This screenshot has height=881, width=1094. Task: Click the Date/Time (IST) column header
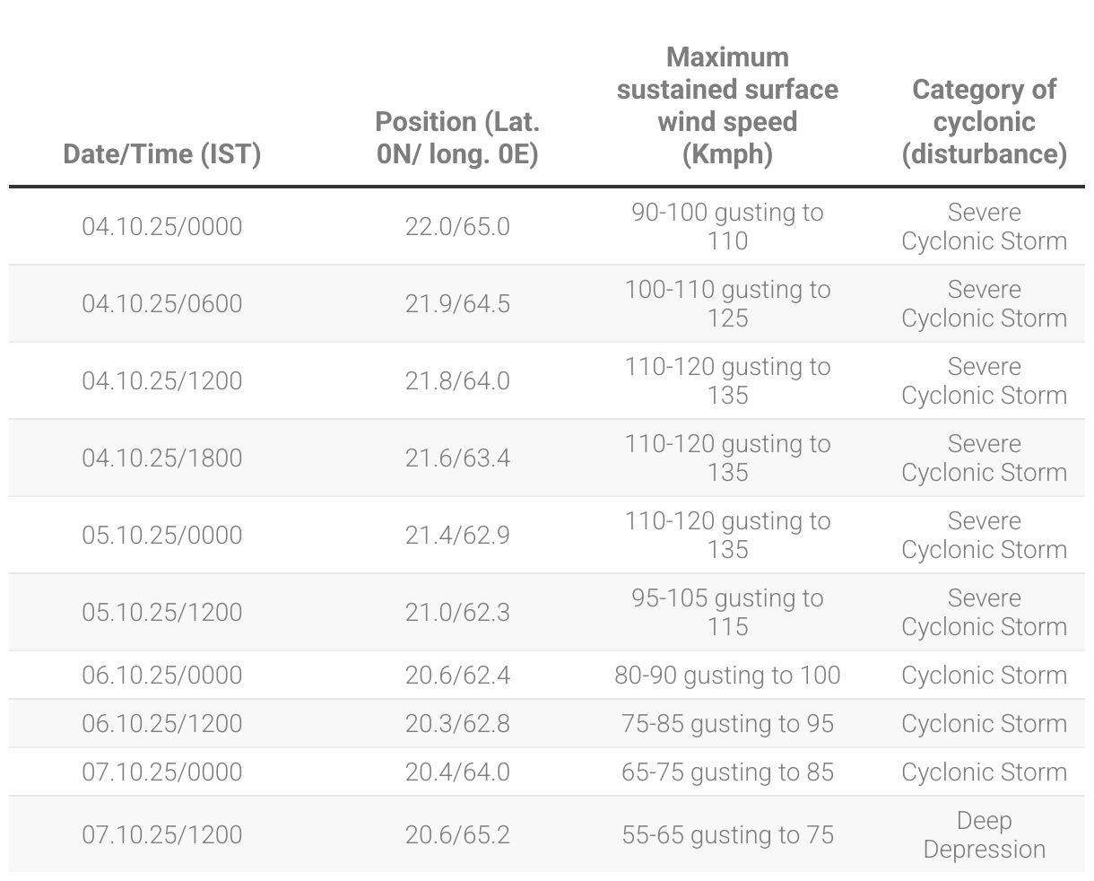(162, 153)
